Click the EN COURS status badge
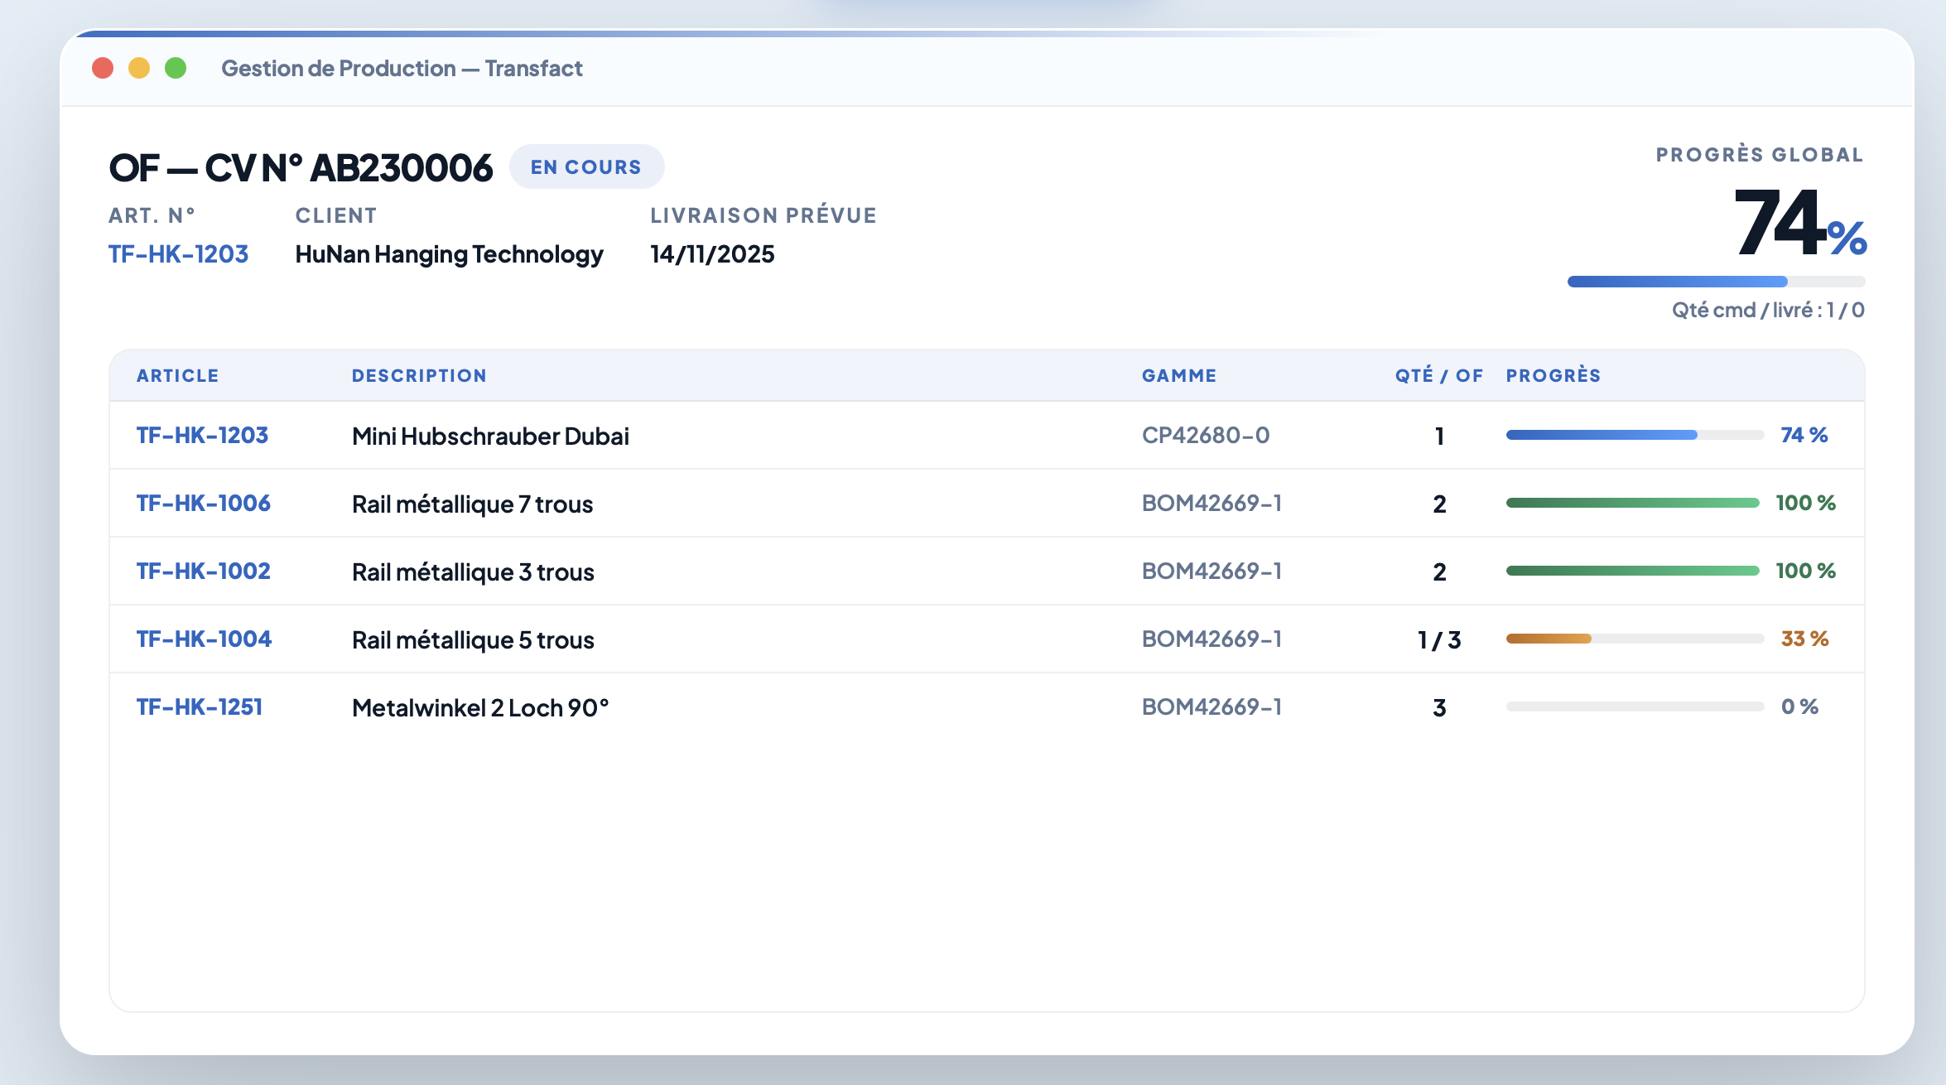 586,166
